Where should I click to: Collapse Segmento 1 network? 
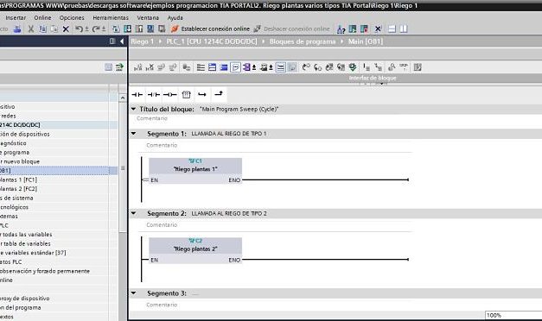[x=133, y=134]
